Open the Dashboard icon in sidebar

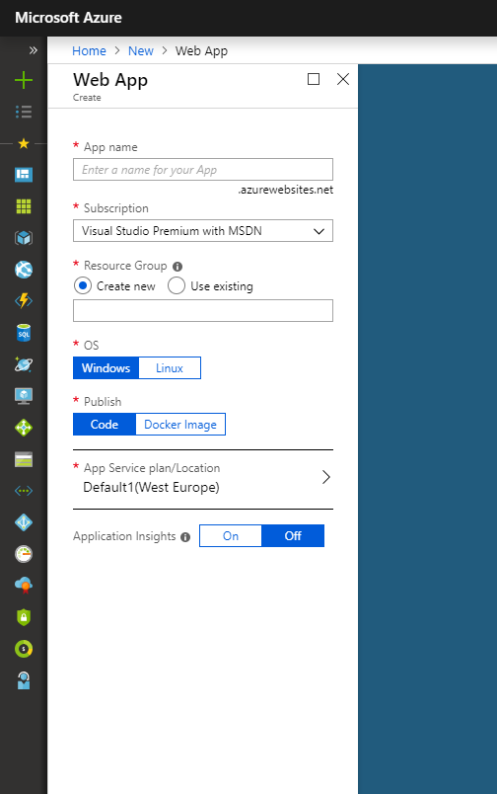tap(24, 175)
